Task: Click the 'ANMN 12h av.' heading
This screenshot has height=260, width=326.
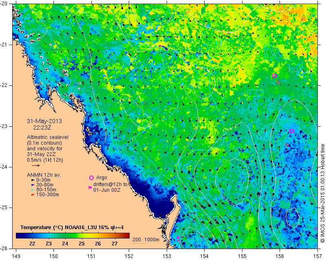Action: point(44,175)
